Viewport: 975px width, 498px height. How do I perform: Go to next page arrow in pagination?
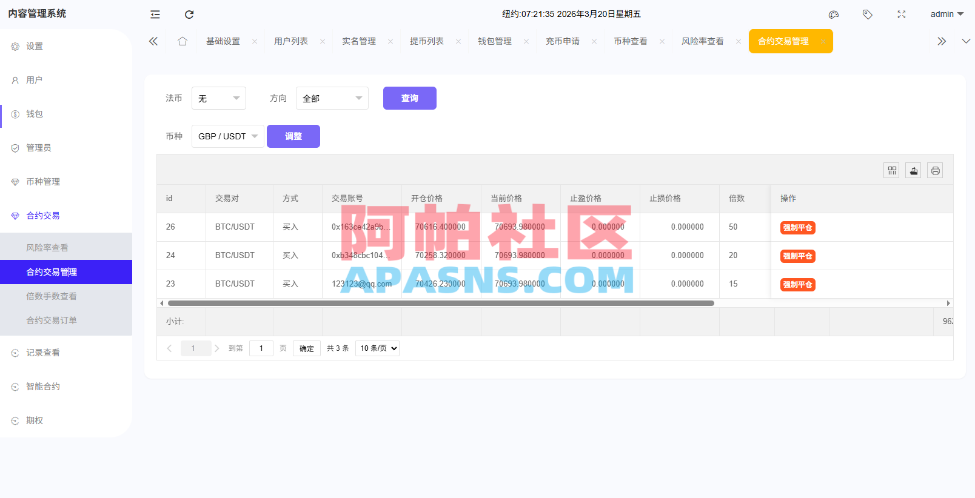click(x=216, y=348)
